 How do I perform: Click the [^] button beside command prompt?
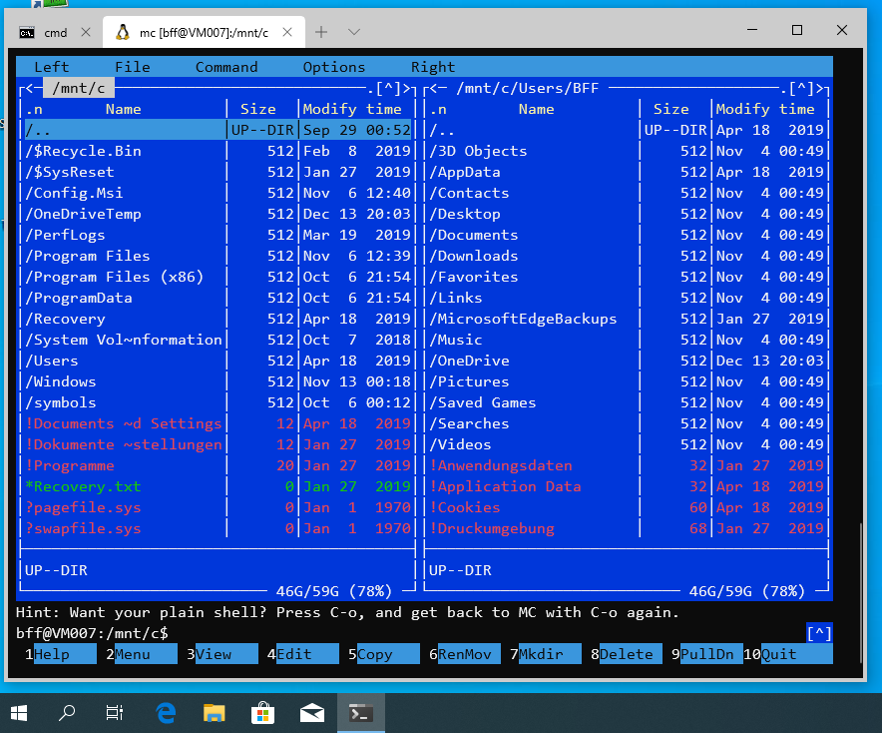(x=819, y=633)
